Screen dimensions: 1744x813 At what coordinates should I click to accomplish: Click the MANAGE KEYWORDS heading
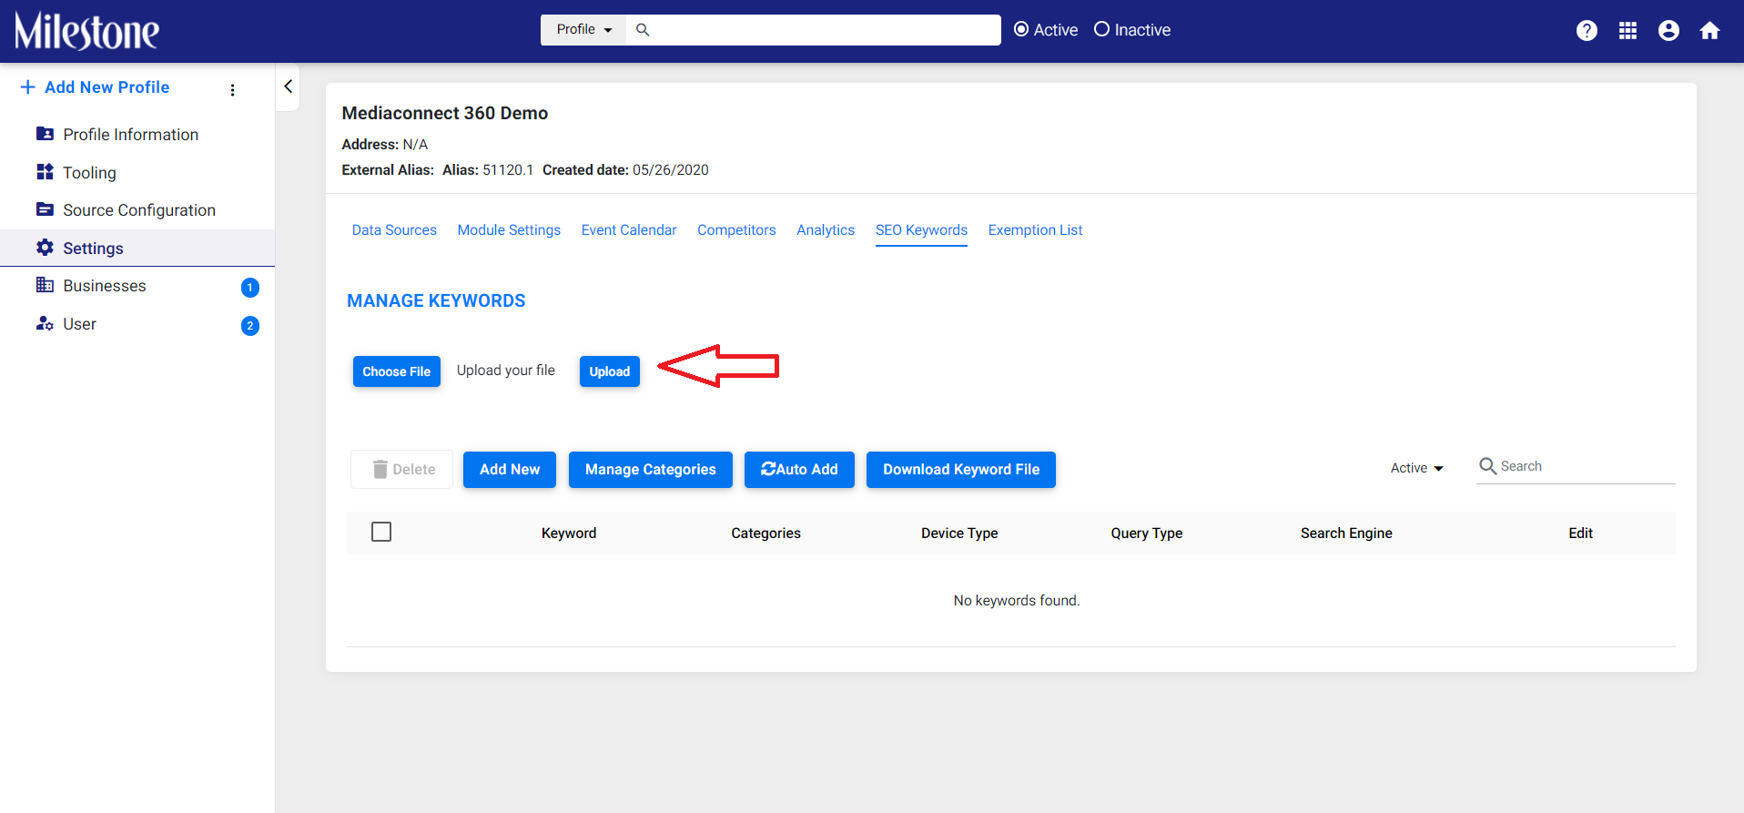(436, 300)
